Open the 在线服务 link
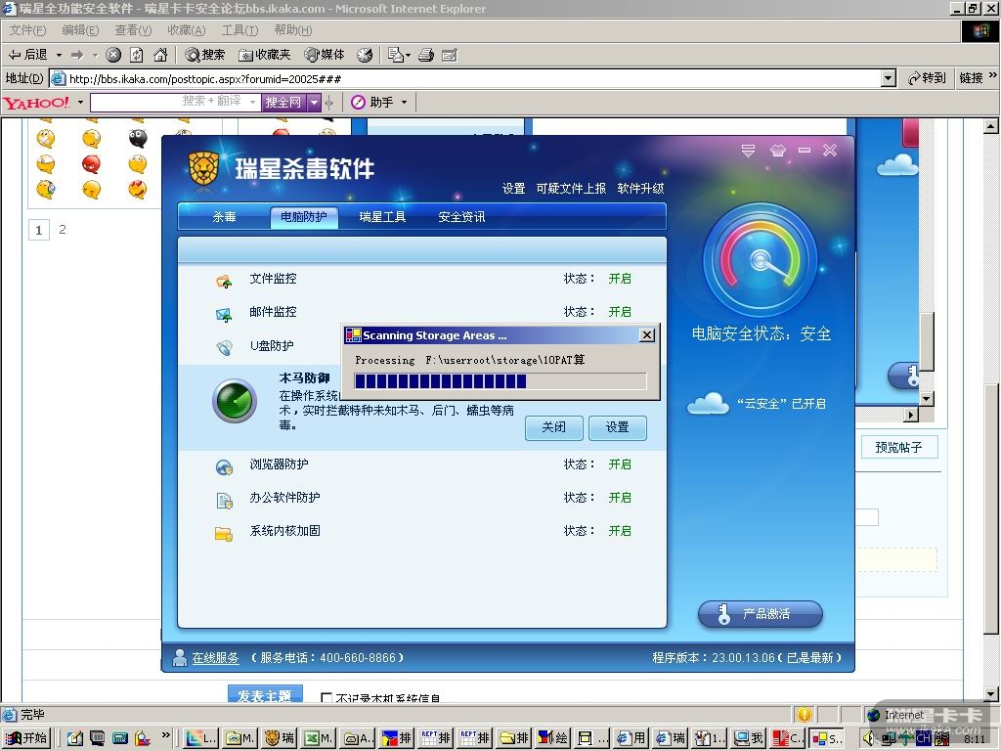The image size is (1001, 751). click(x=215, y=658)
